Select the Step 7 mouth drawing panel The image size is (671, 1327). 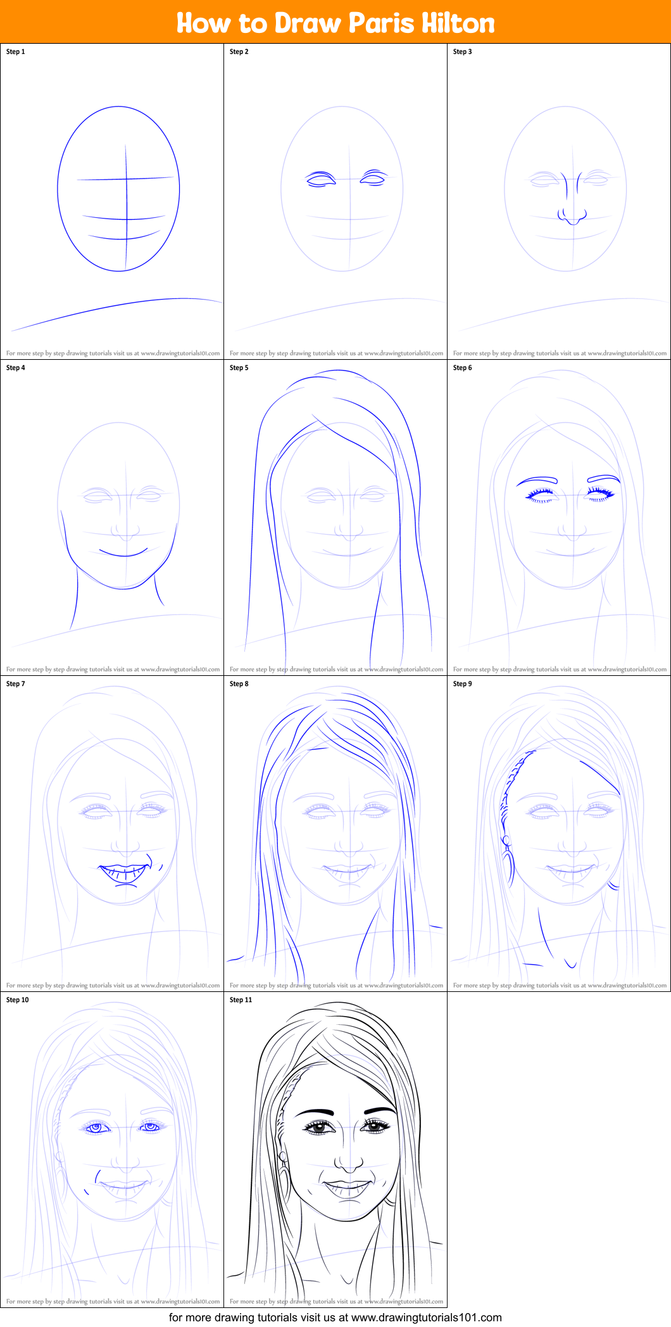click(112, 834)
